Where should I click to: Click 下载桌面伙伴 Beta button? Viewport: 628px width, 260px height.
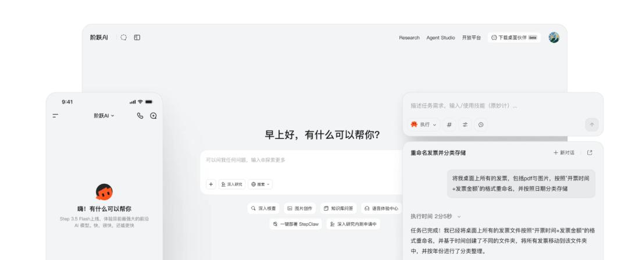[514, 38]
